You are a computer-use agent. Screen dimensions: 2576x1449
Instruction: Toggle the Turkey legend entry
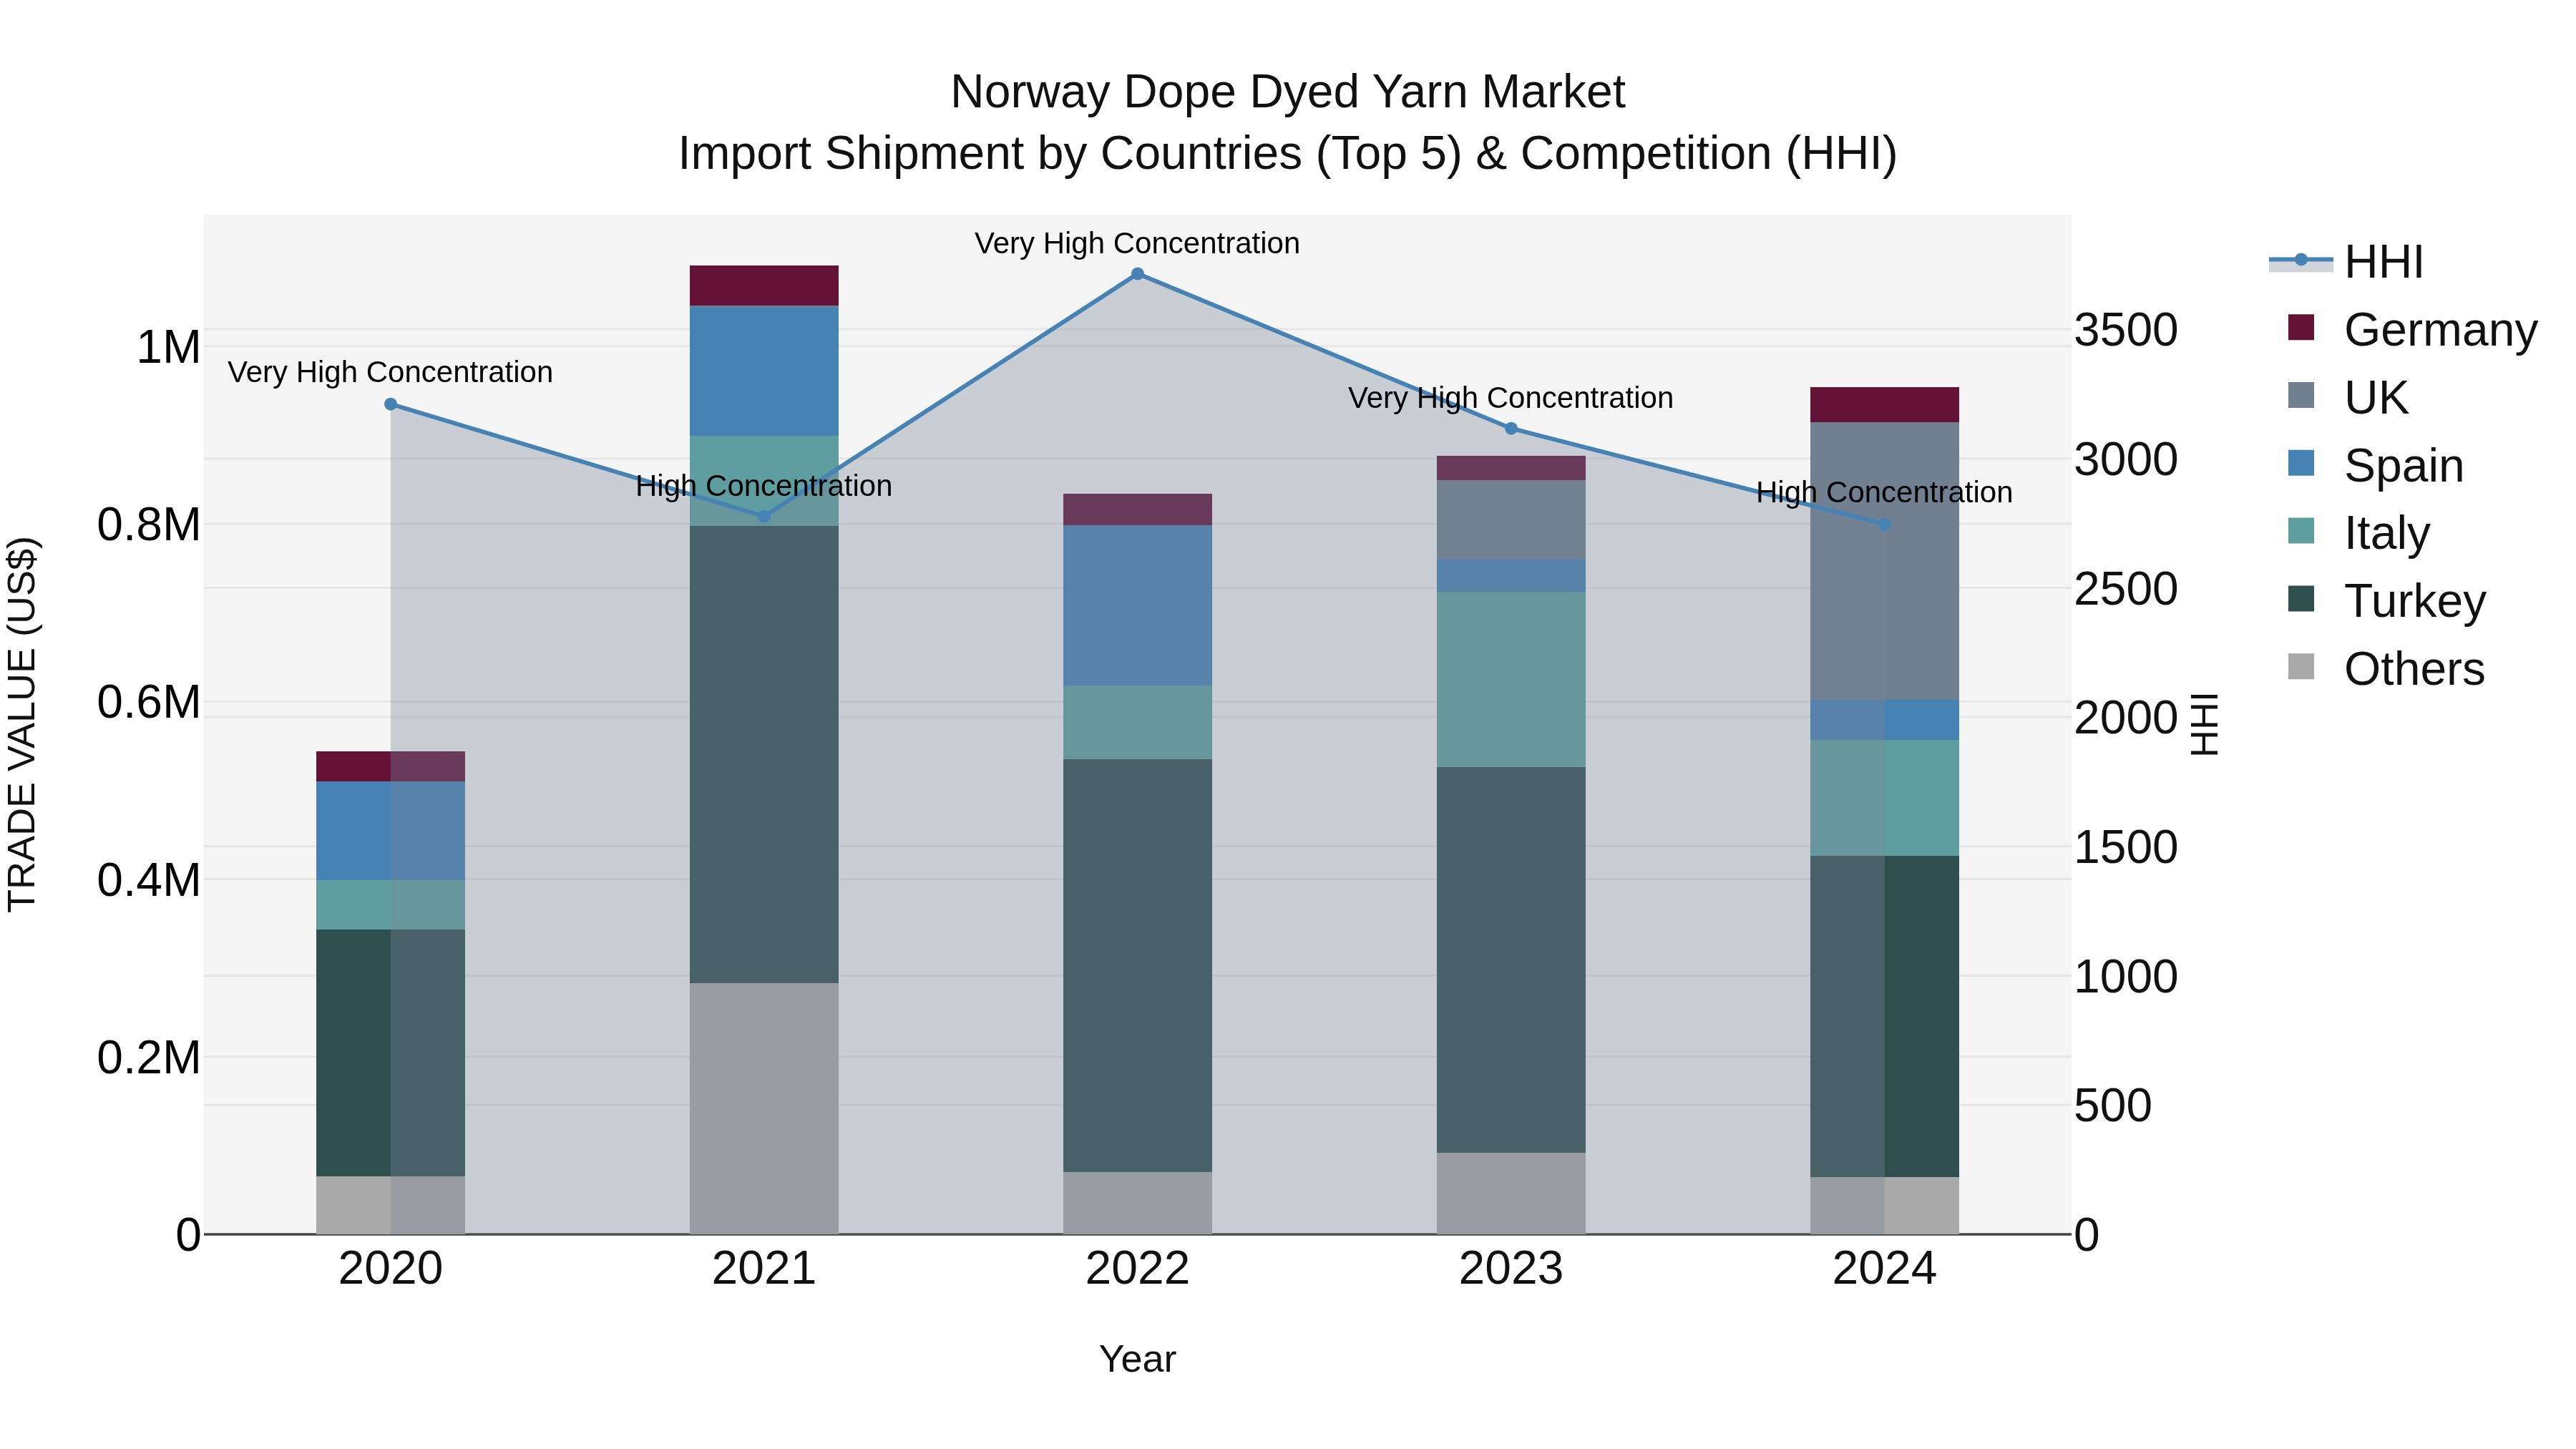click(x=2386, y=600)
